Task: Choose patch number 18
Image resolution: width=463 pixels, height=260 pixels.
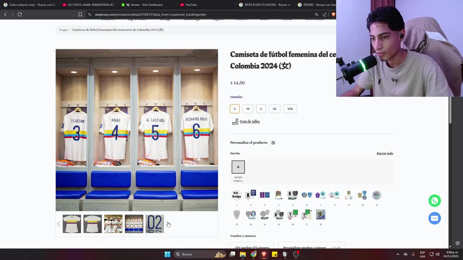Action: point(320,214)
